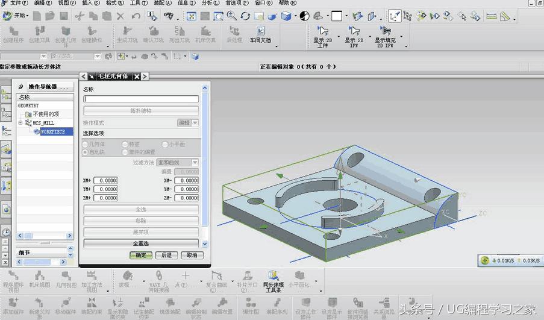Select the 几何体 radio option
Image resolution: width=544 pixels, height=320 pixels.
(85, 144)
